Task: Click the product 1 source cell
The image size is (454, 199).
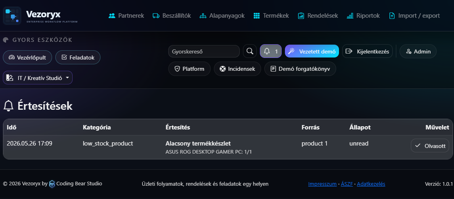Action: coord(314,144)
